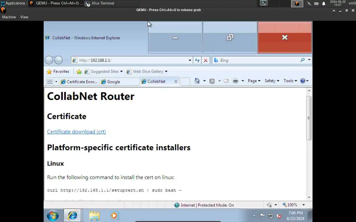Click the Home page icon
This screenshot has height=222, width=356.
click(x=197, y=81)
